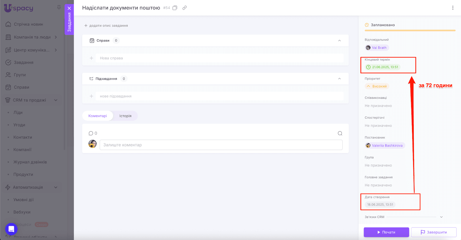Click the Почати button
461x240 pixels.
386,232
